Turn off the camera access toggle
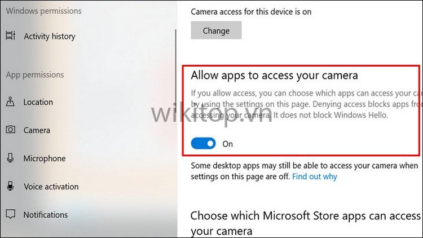 tap(203, 143)
